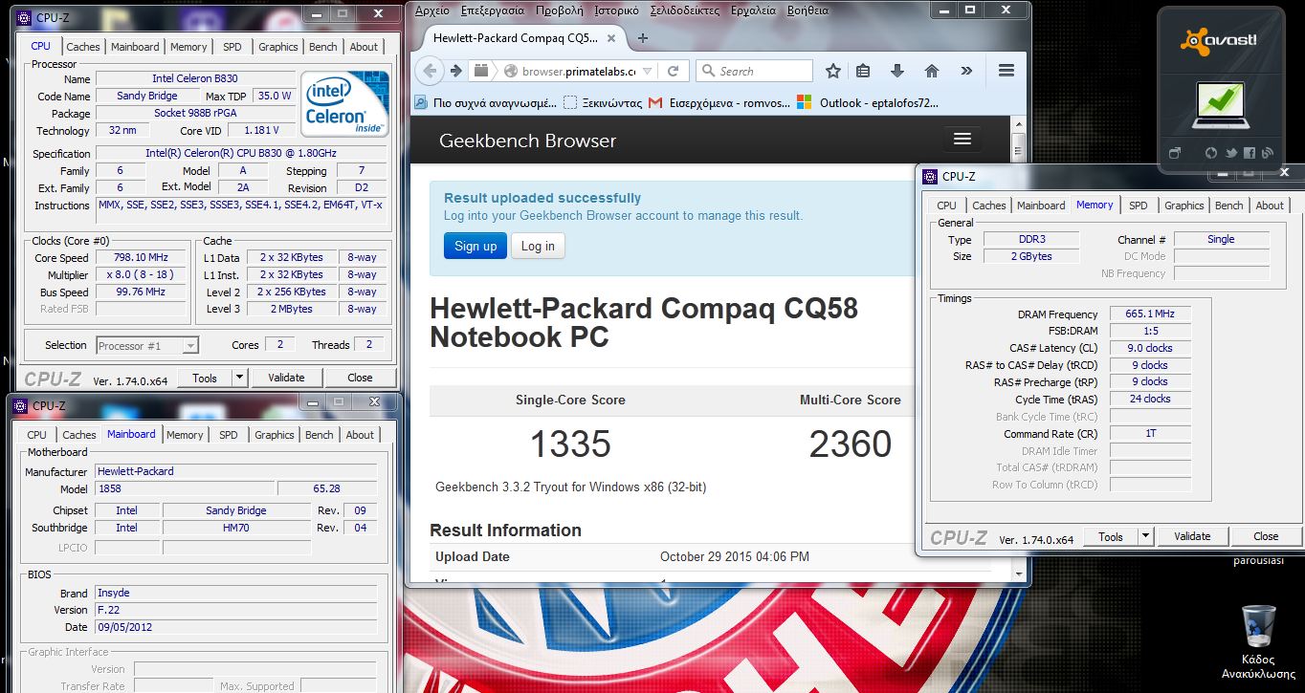
Task: Open site identity globe in address bar
Action: coord(511,71)
